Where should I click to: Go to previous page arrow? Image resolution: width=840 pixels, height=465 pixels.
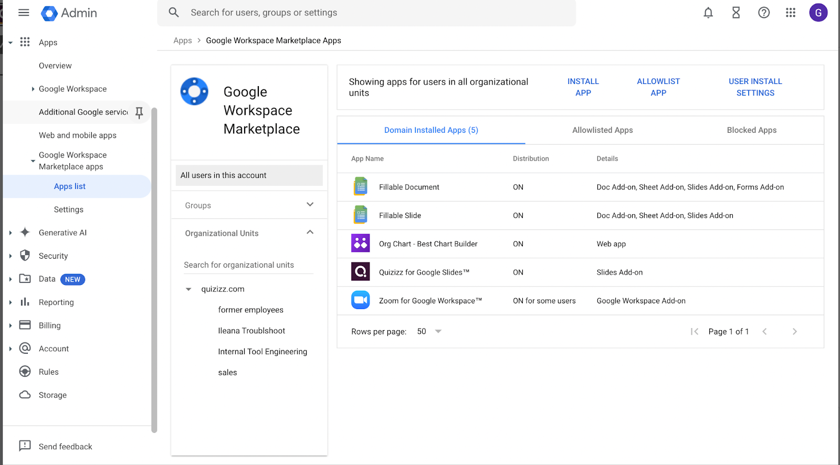(x=764, y=332)
